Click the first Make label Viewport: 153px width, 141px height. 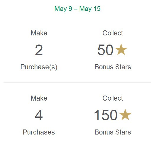39,33
